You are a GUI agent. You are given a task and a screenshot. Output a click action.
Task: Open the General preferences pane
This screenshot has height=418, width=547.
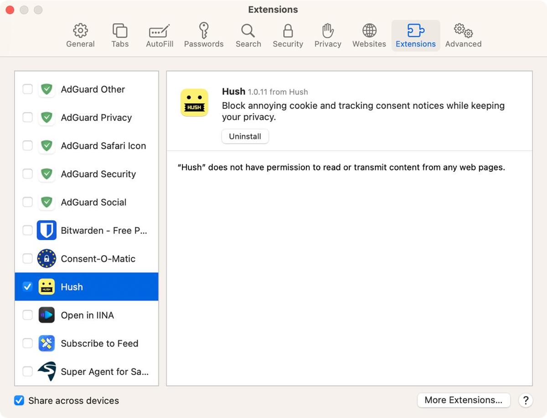coord(80,34)
